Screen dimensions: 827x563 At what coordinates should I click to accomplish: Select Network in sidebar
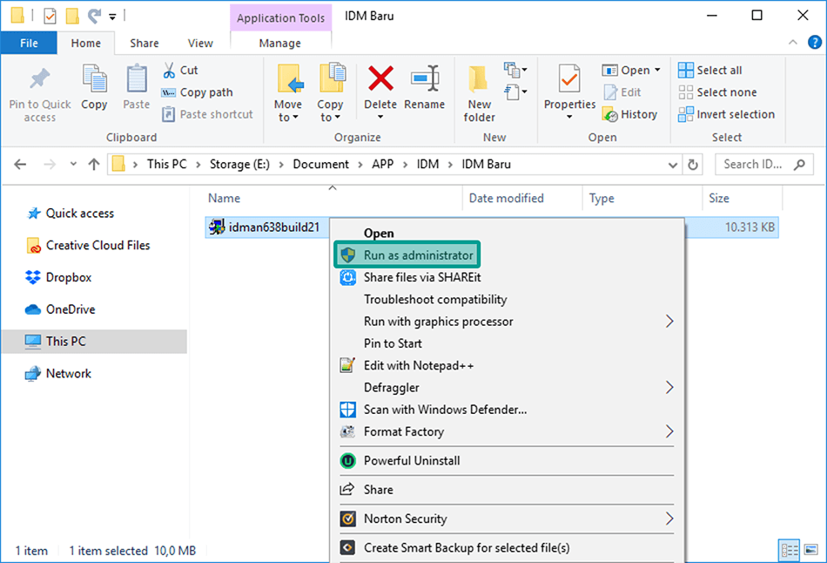click(58, 373)
